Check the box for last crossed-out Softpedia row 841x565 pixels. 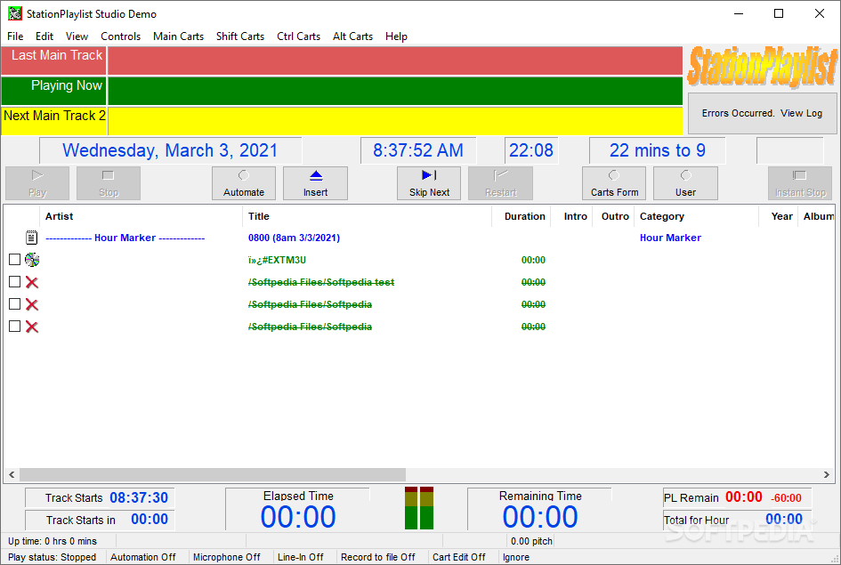[x=14, y=327]
